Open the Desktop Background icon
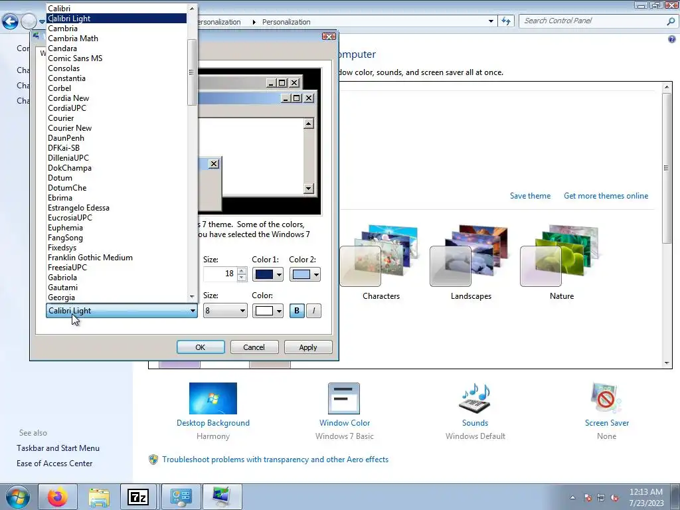 click(213, 398)
